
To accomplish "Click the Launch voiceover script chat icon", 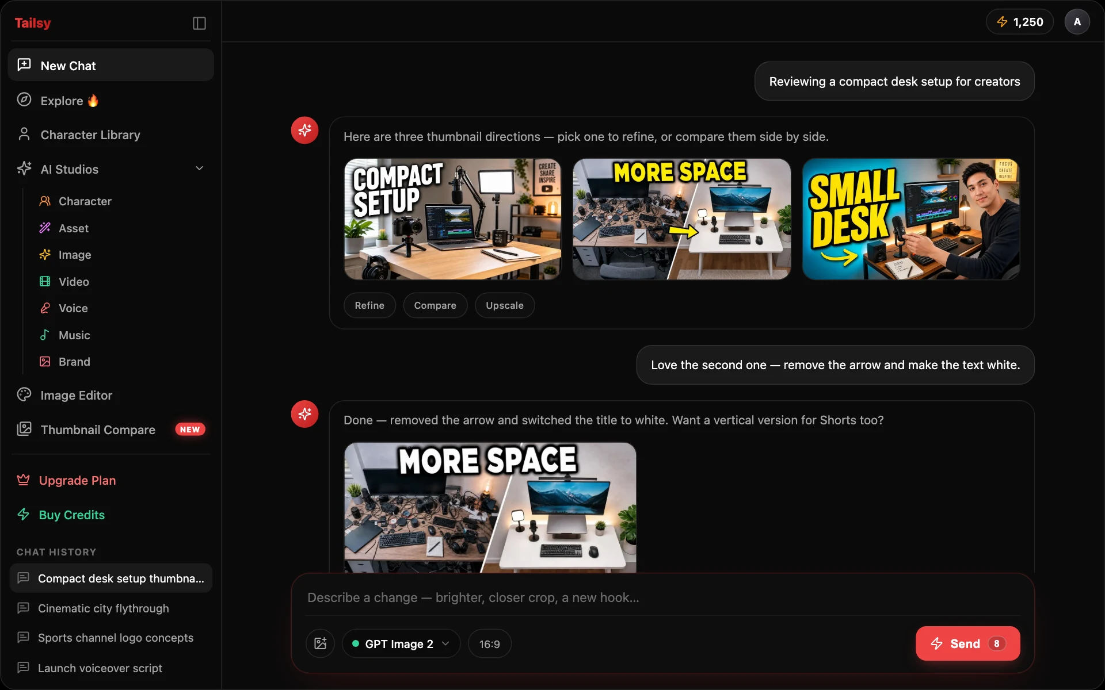I will 24,668.
